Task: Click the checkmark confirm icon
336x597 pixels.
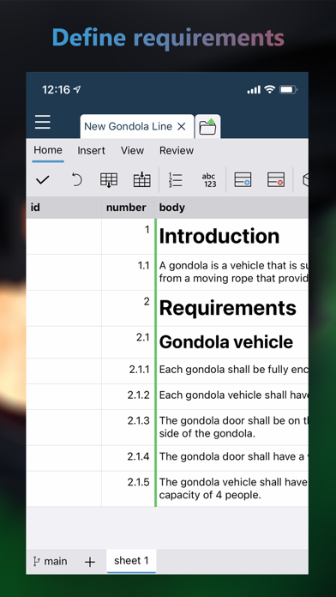Action: [x=43, y=180]
